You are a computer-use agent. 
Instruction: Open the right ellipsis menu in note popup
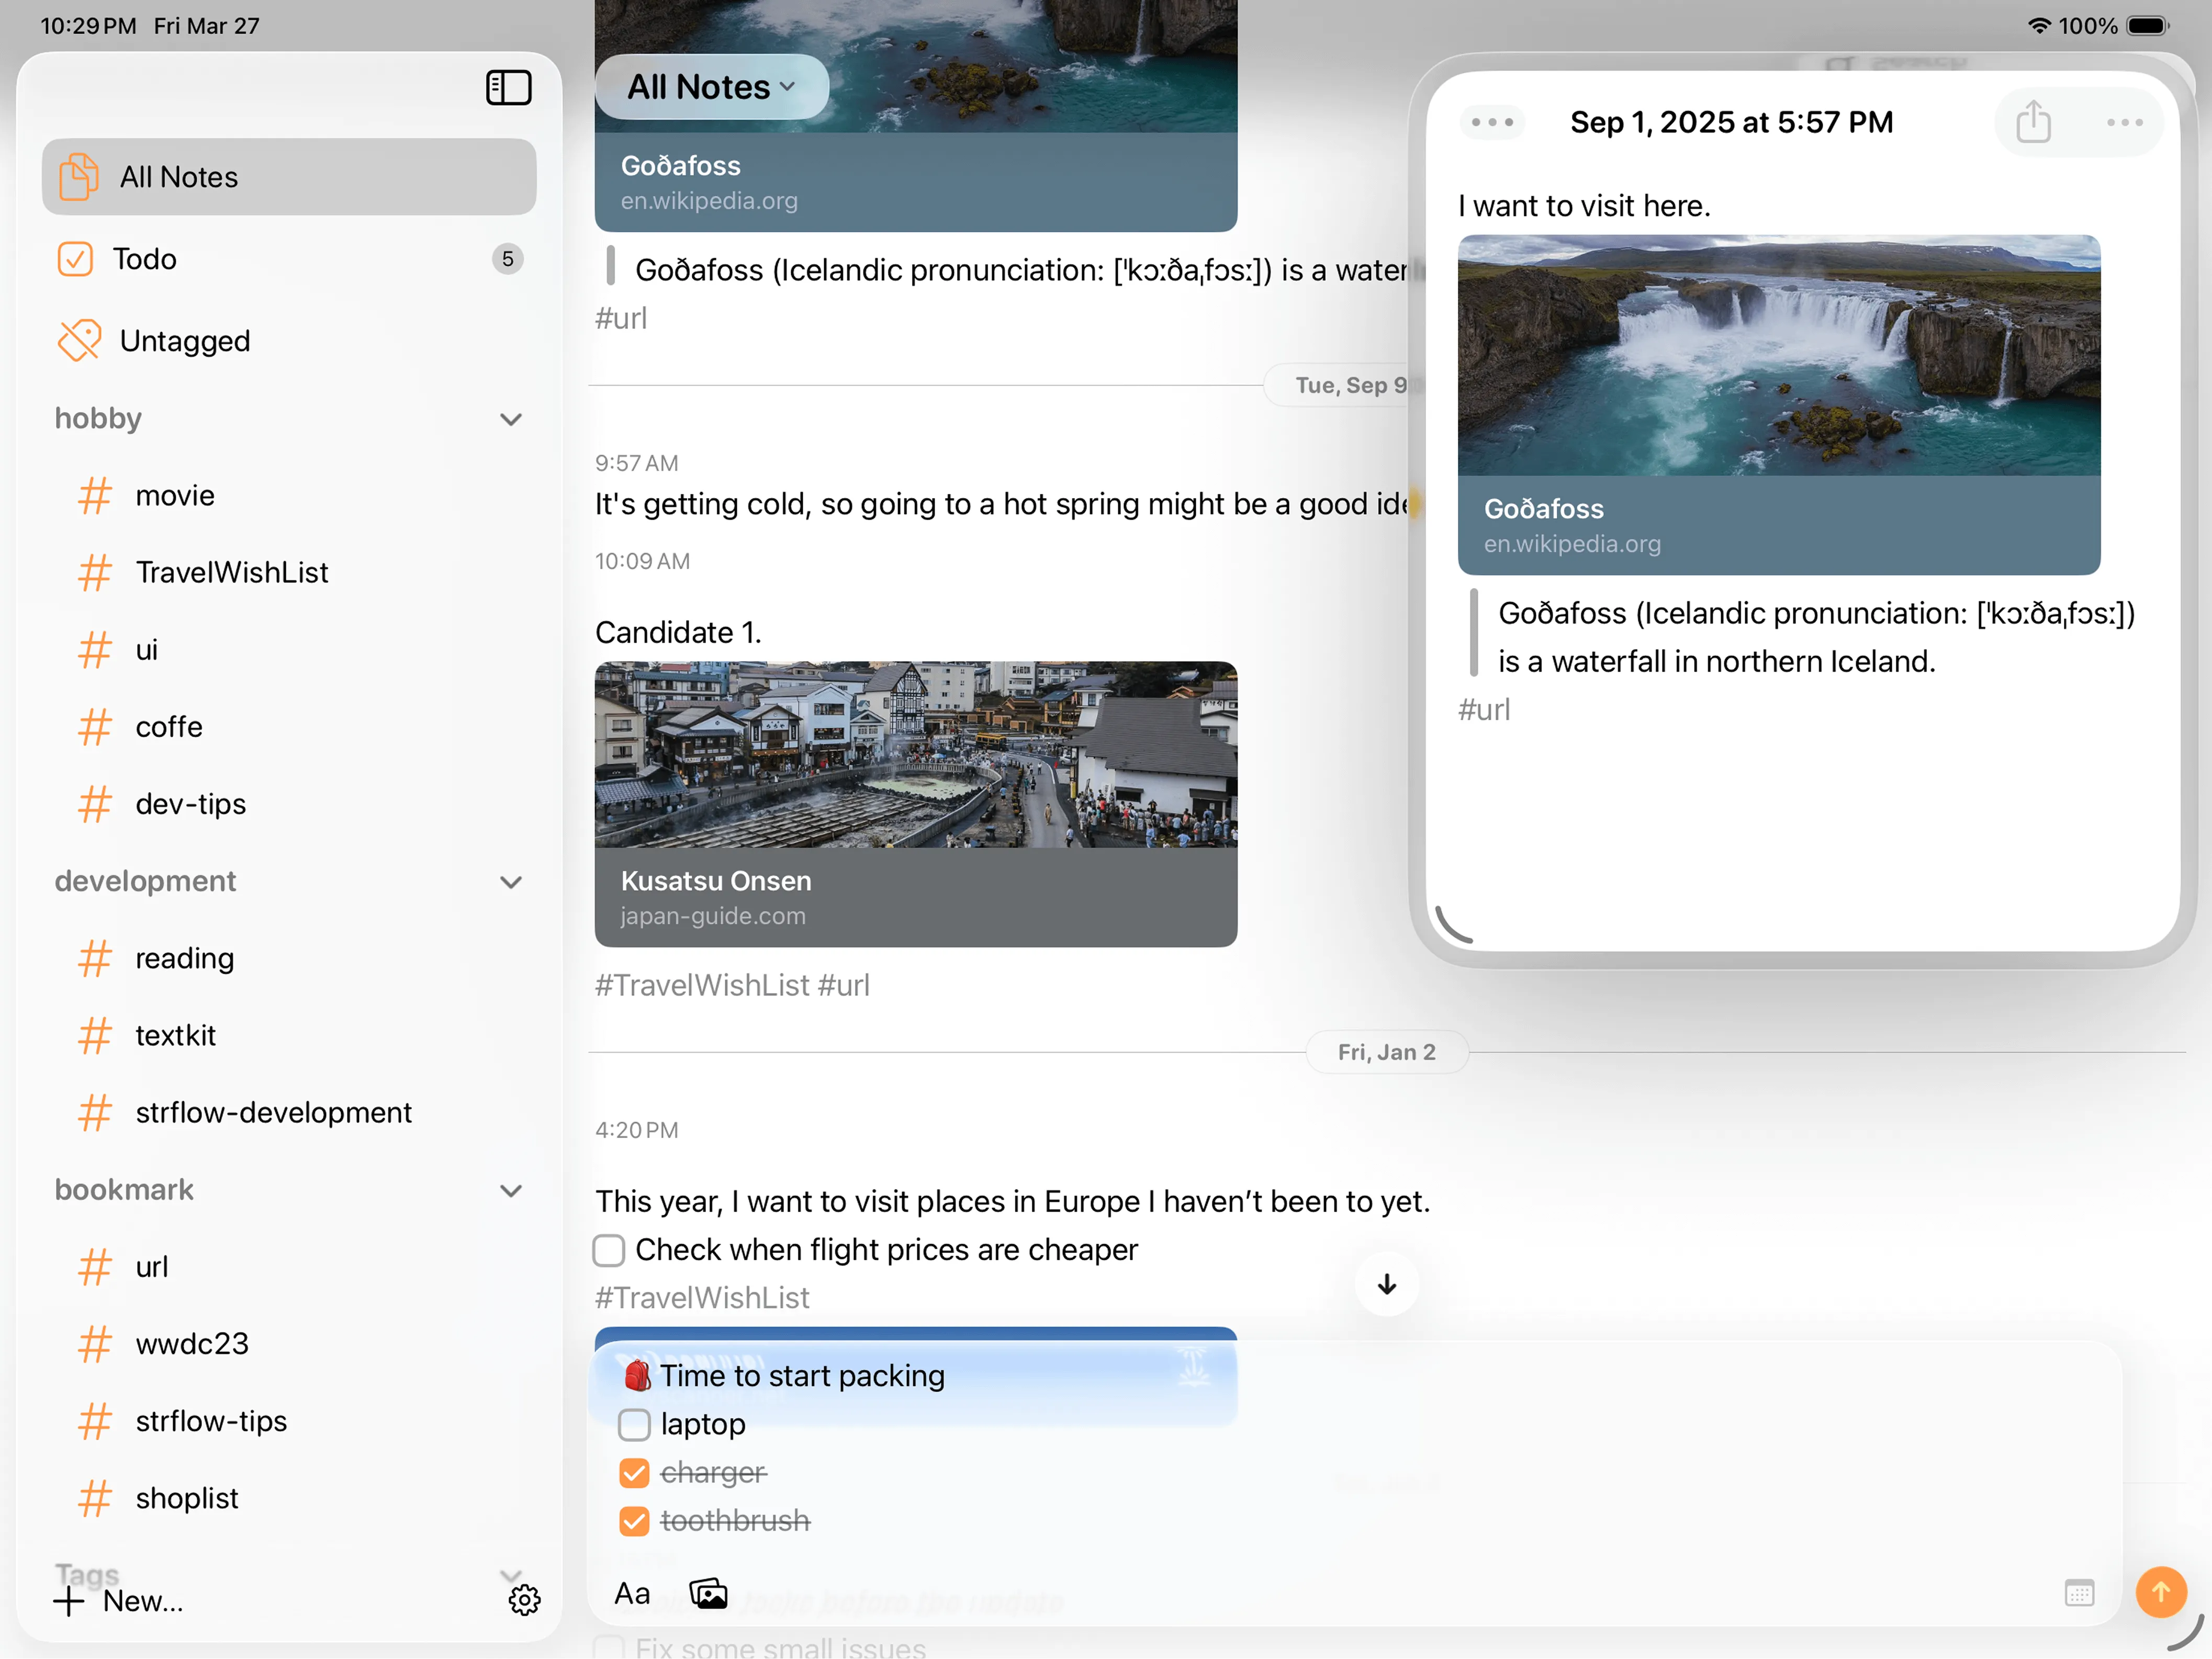point(2124,122)
